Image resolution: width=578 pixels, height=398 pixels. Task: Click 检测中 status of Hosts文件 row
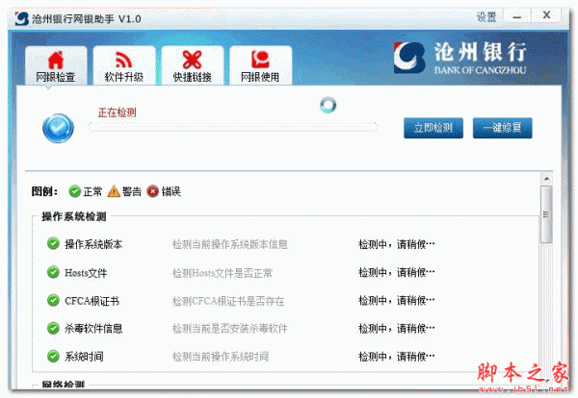tap(397, 273)
